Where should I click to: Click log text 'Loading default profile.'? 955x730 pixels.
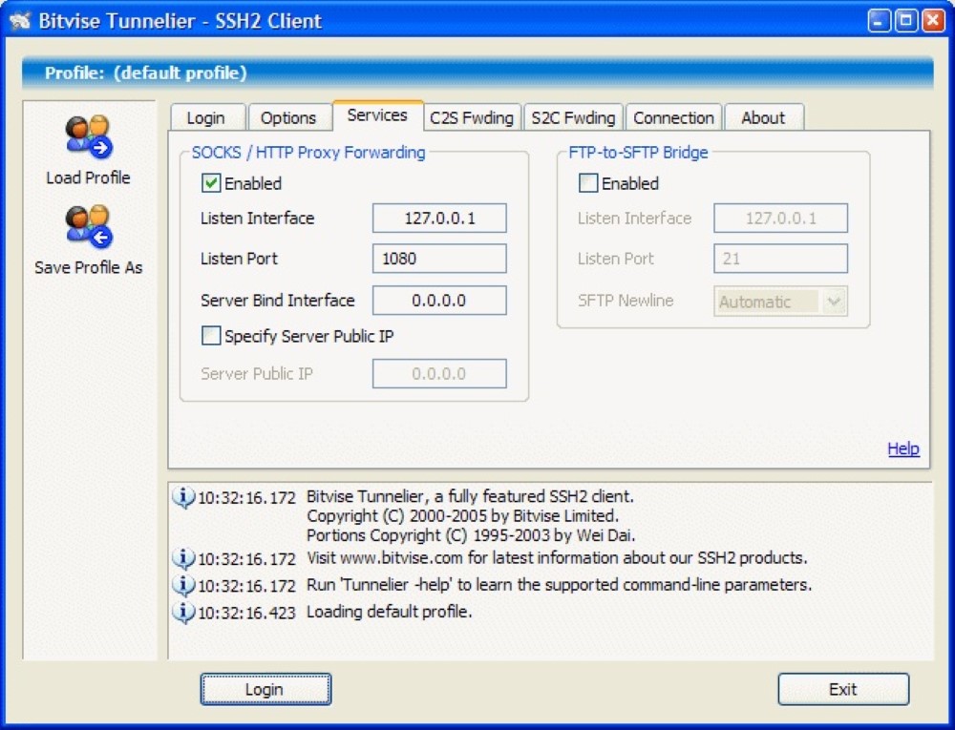point(390,612)
